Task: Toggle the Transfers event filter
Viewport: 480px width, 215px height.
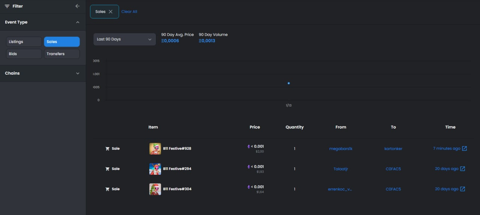Action: coord(62,54)
